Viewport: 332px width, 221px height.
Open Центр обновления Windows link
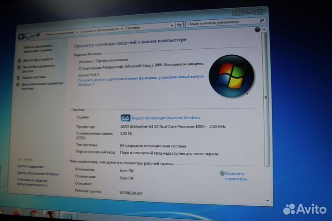(x=38, y=174)
